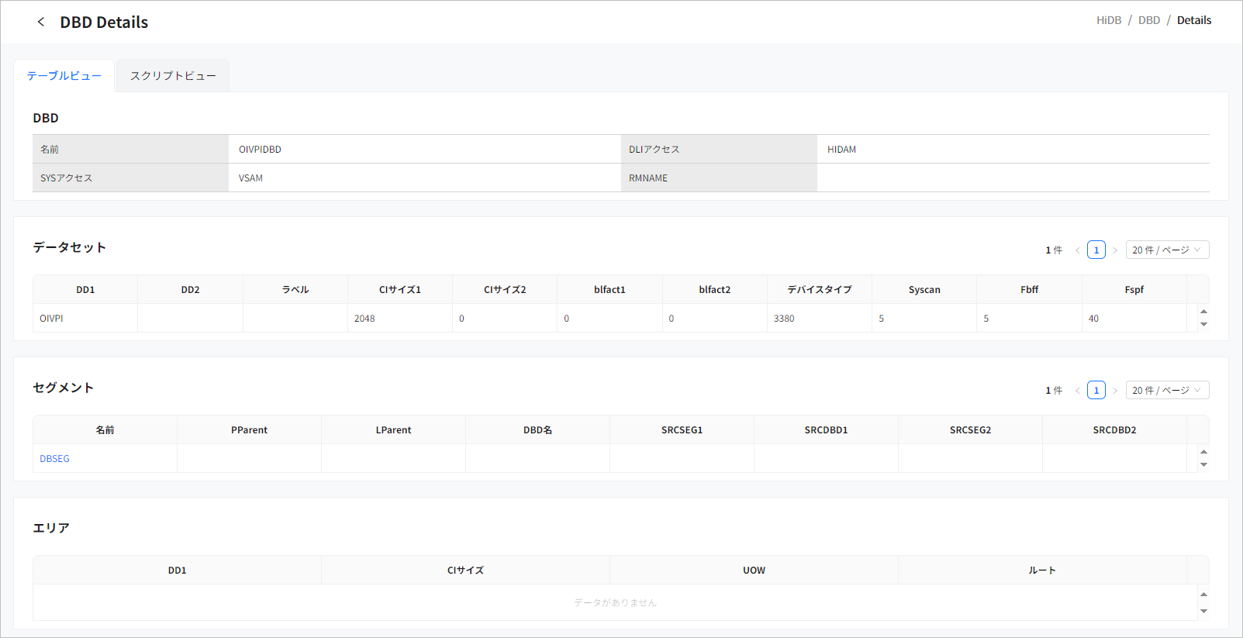This screenshot has width=1243, height=638.
Task: Navigate to DBD breadcrumb
Action: (x=1148, y=20)
